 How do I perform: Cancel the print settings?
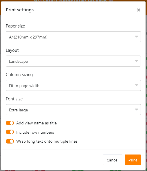[112, 160]
